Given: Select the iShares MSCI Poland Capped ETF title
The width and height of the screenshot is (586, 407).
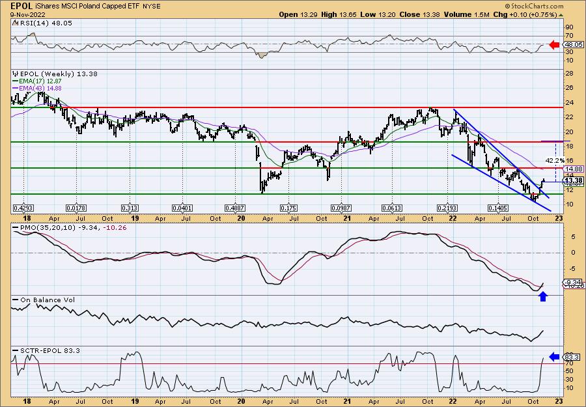Looking at the screenshot, I should click(x=88, y=7).
